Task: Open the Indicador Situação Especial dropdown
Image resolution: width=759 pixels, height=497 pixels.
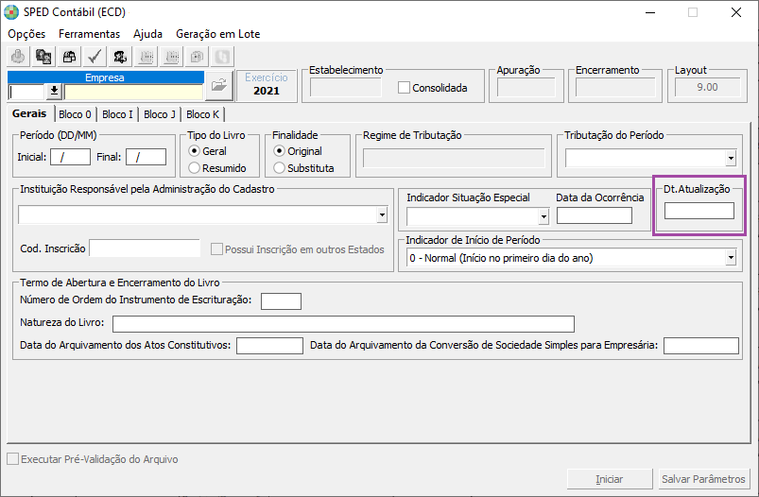Action: (x=543, y=216)
